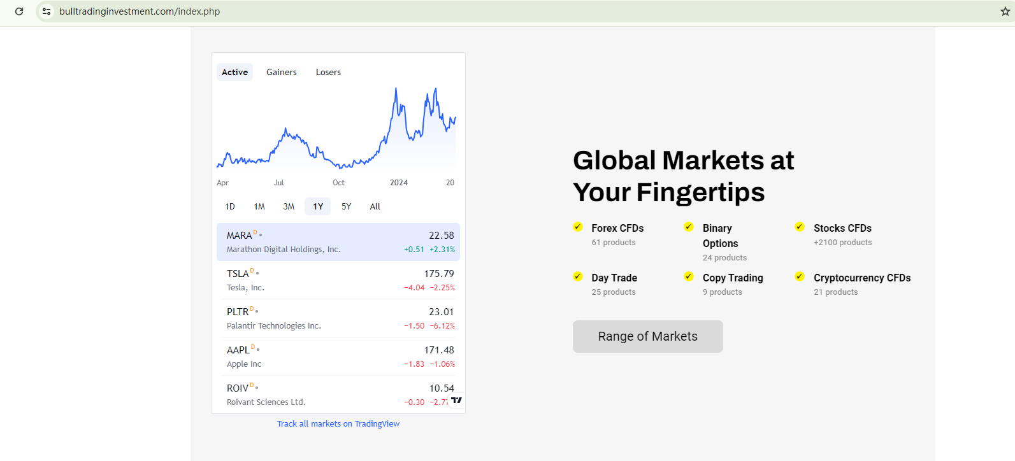Choose the PLTR Palantir Technologies row
1015x461 pixels.
tap(338, 318)
